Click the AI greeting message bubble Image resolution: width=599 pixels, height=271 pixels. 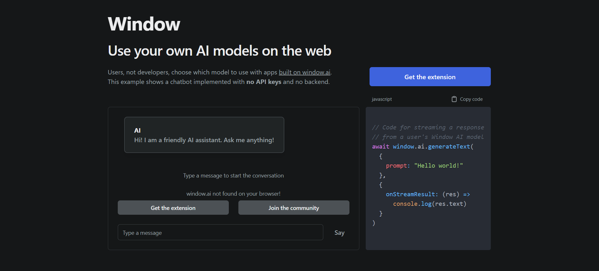204,135
